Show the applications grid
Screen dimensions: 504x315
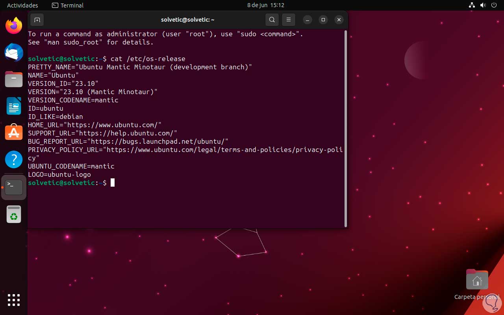pyautogui.click(x=14, y=300)
